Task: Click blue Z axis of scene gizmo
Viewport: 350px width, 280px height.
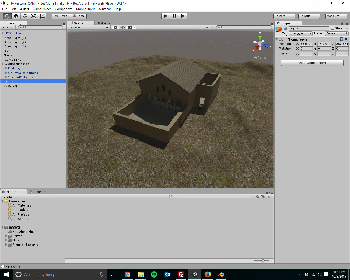Action: click(x=266, y=46)
